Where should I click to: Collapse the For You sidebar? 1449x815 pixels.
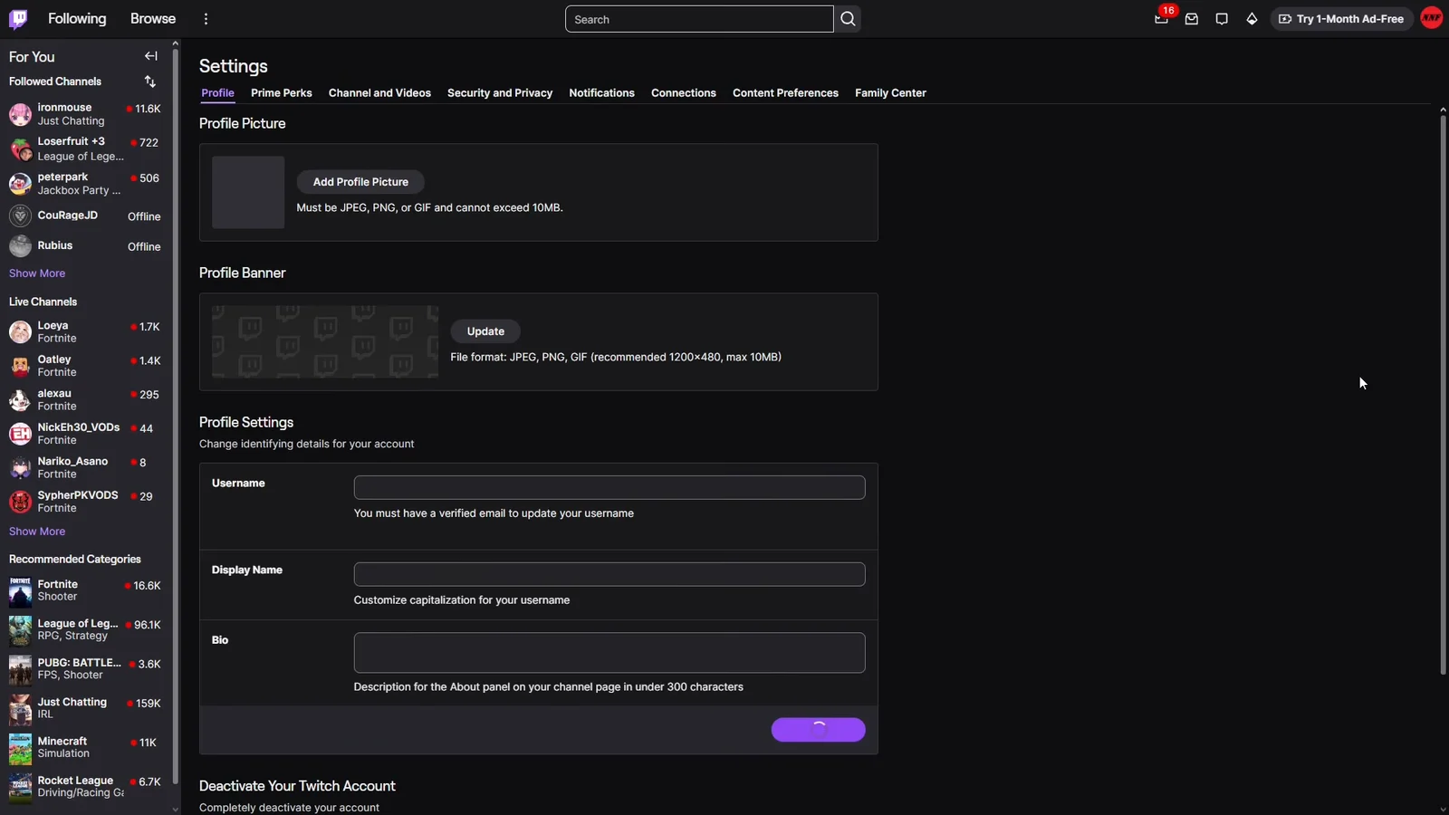[151, 56]
